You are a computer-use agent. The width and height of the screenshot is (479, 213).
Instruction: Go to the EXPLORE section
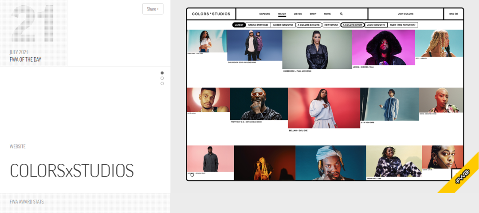pos(265,14)
